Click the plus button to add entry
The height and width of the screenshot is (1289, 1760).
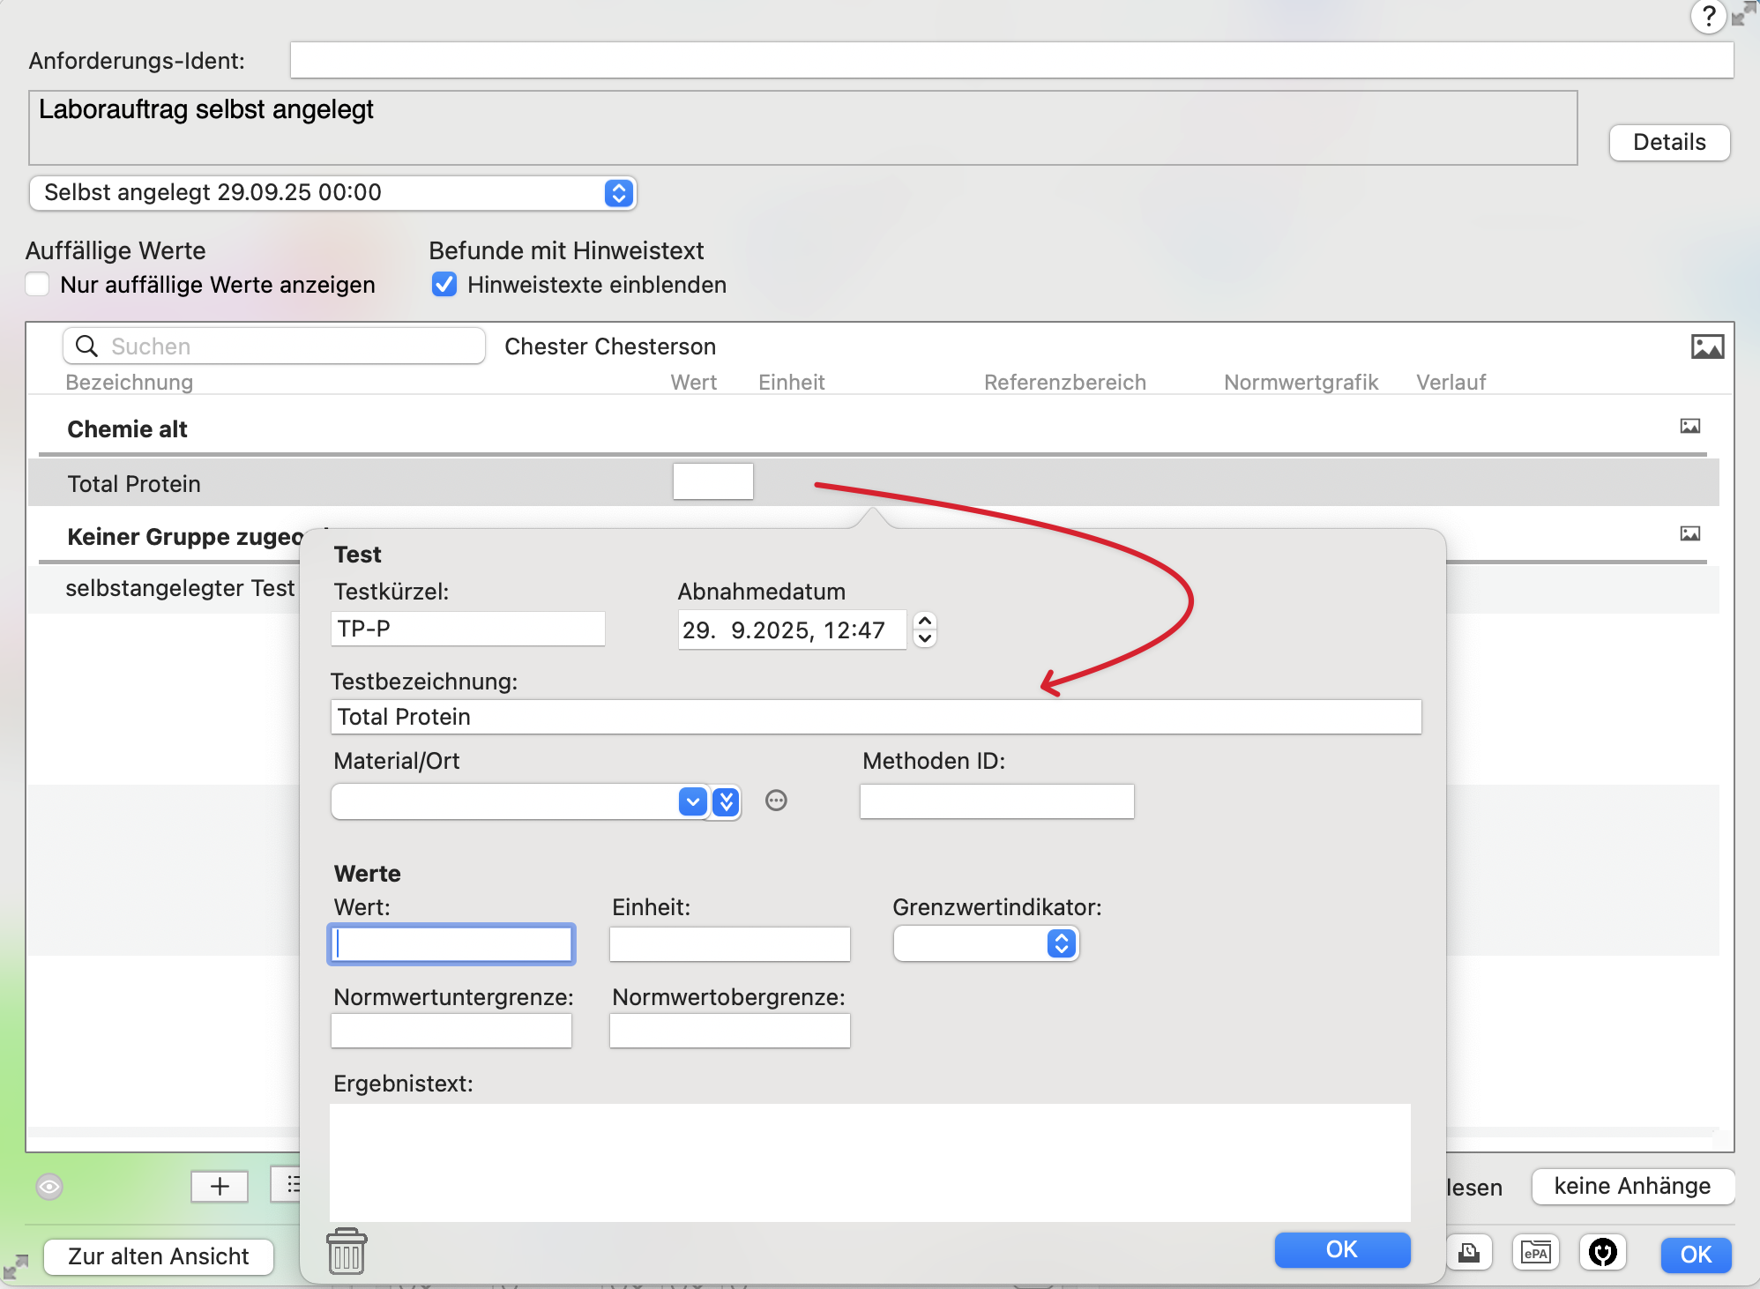[x=220, y=1187]
